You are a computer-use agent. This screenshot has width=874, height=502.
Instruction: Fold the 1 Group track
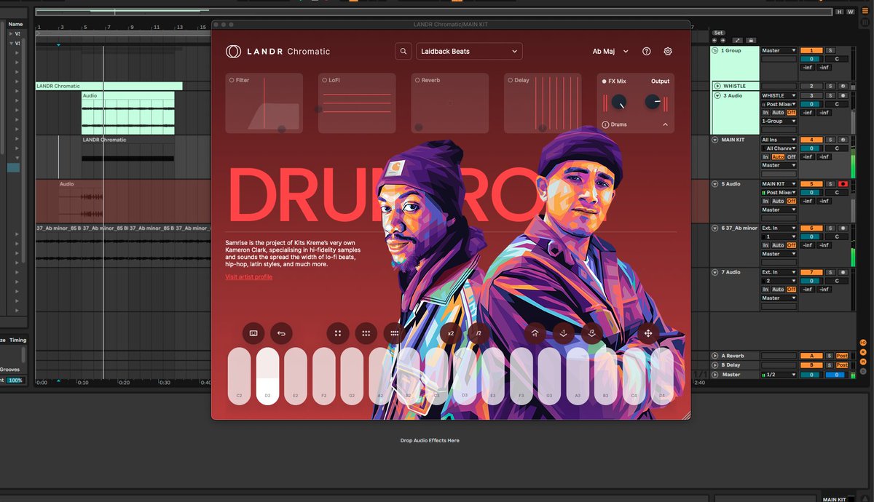click(715, 51)
